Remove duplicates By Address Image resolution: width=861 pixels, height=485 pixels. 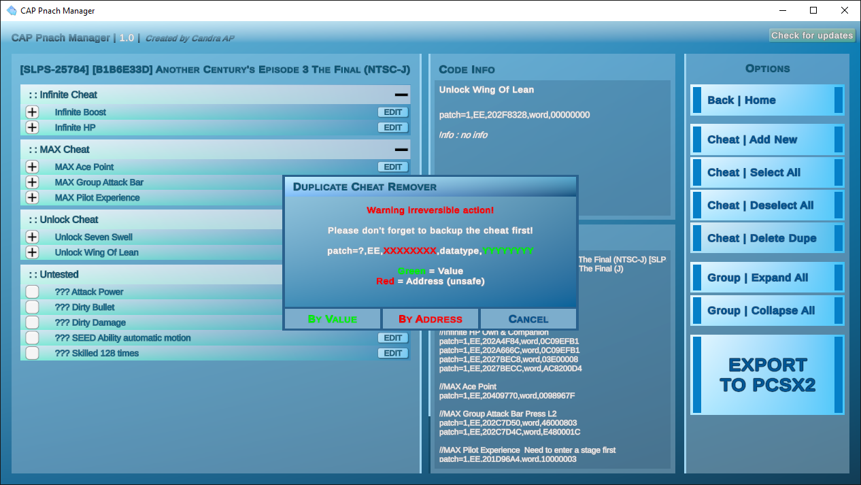click(430, 318)
